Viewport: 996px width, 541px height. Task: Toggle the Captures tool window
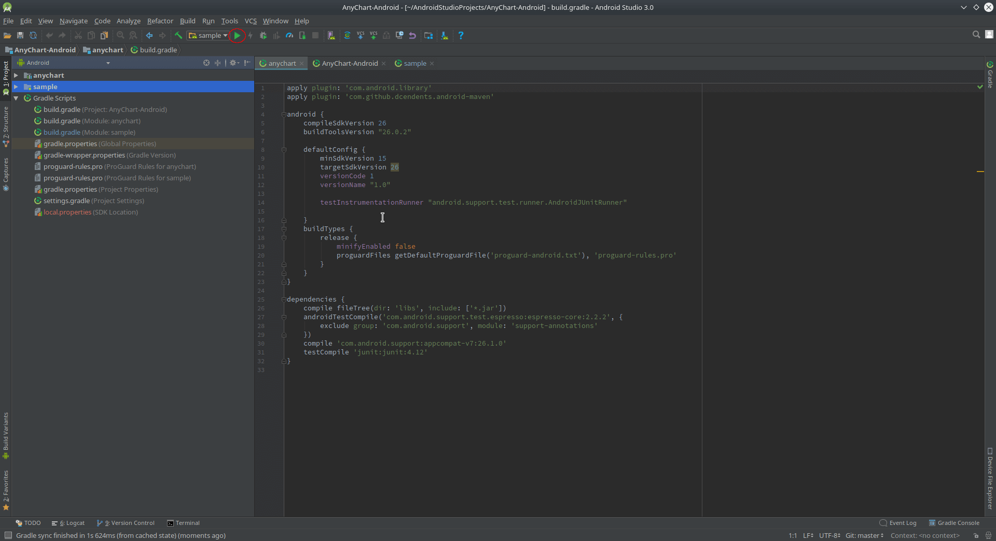6,175
